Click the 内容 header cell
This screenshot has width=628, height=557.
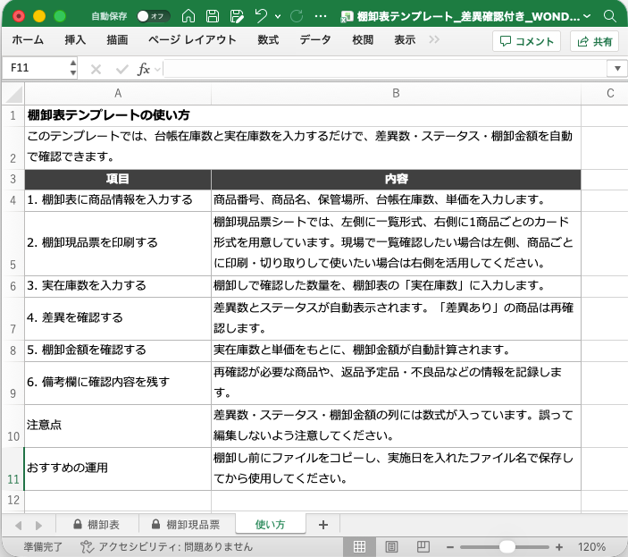pyautogui.click(x=396, y=179)
